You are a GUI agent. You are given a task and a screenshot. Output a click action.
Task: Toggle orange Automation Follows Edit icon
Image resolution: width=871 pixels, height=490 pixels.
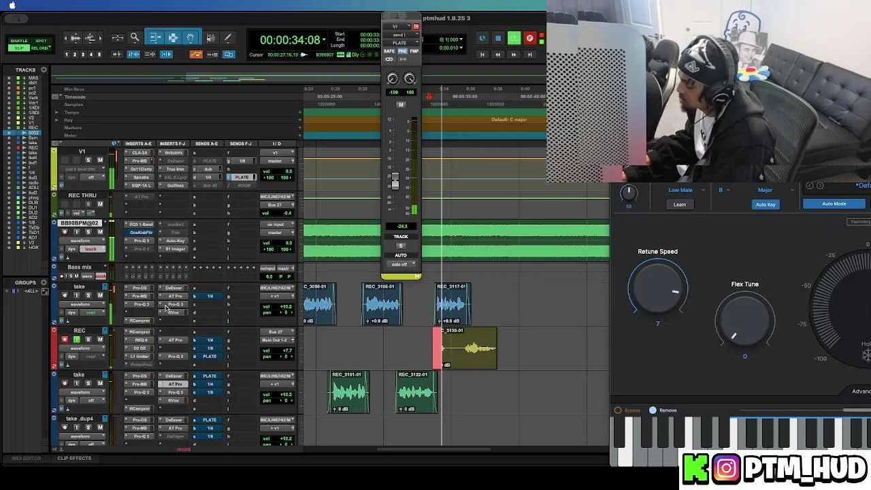pos(196,54)
